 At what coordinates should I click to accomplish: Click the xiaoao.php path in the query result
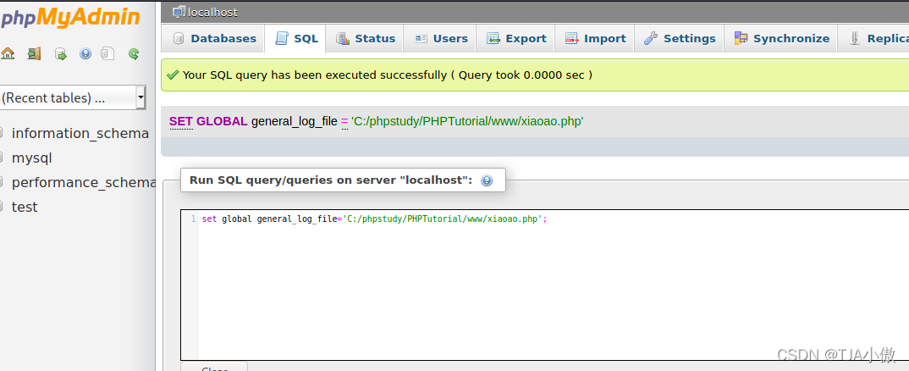tap(467, 121)
